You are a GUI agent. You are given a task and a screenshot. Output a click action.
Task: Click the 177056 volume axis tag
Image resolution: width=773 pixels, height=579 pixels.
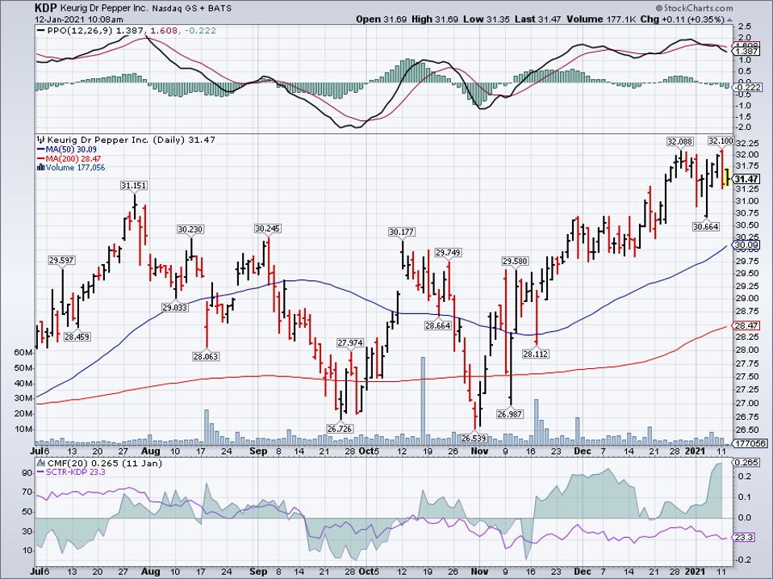pos(748,443)
